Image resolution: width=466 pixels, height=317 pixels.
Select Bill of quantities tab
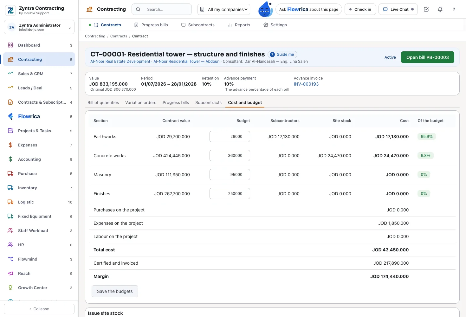(103, 102)
